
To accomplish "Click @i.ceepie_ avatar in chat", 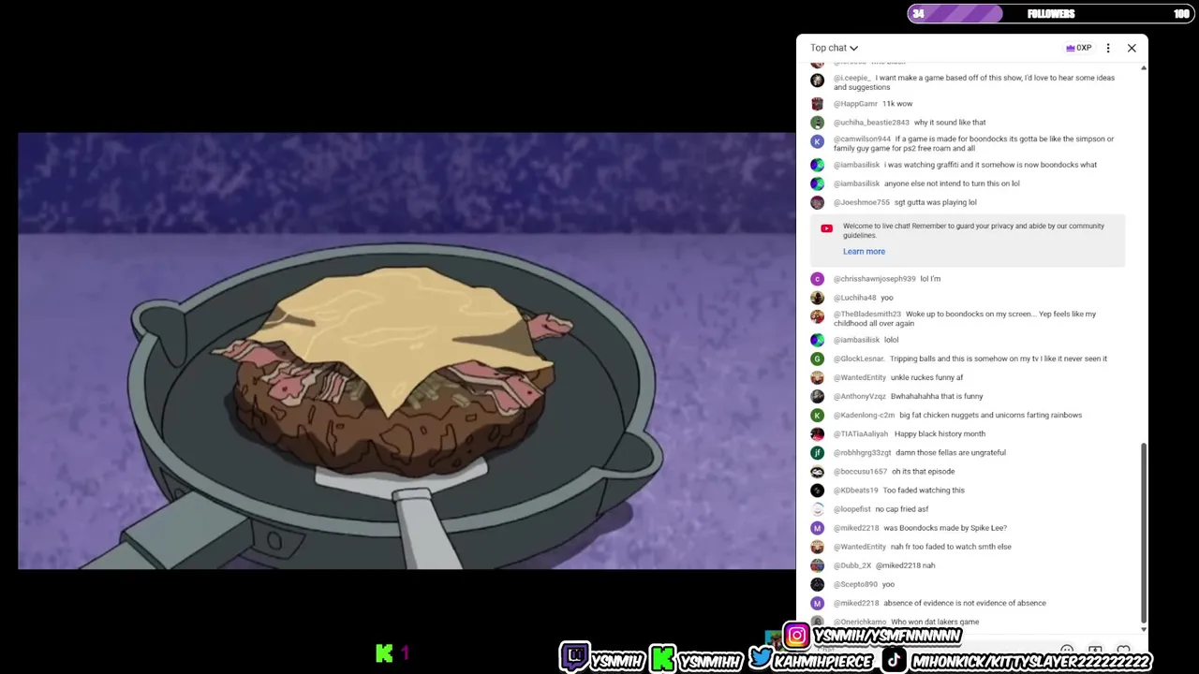I will (x=817, y=81).
